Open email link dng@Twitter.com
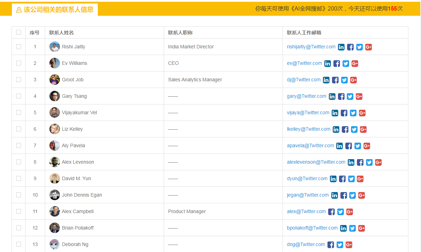This screenshot has height=252, width=421. (x=306, y=244)
